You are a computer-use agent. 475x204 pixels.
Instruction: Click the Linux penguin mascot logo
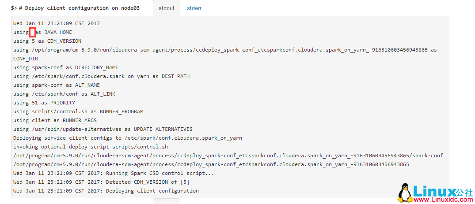pos(403,193)
